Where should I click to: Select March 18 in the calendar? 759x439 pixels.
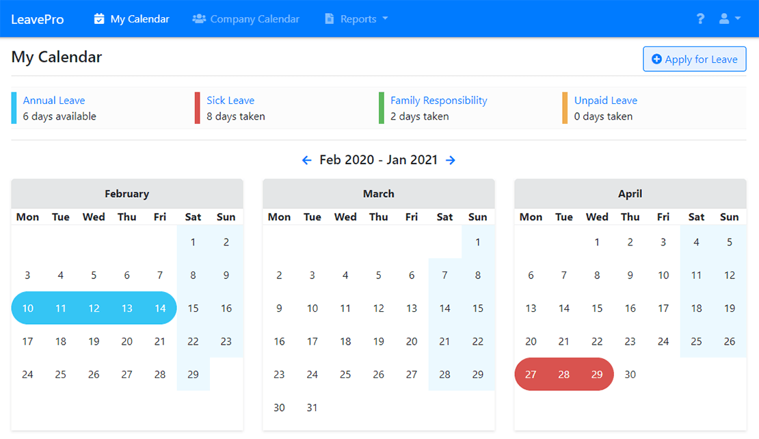[x=345, y=341]
